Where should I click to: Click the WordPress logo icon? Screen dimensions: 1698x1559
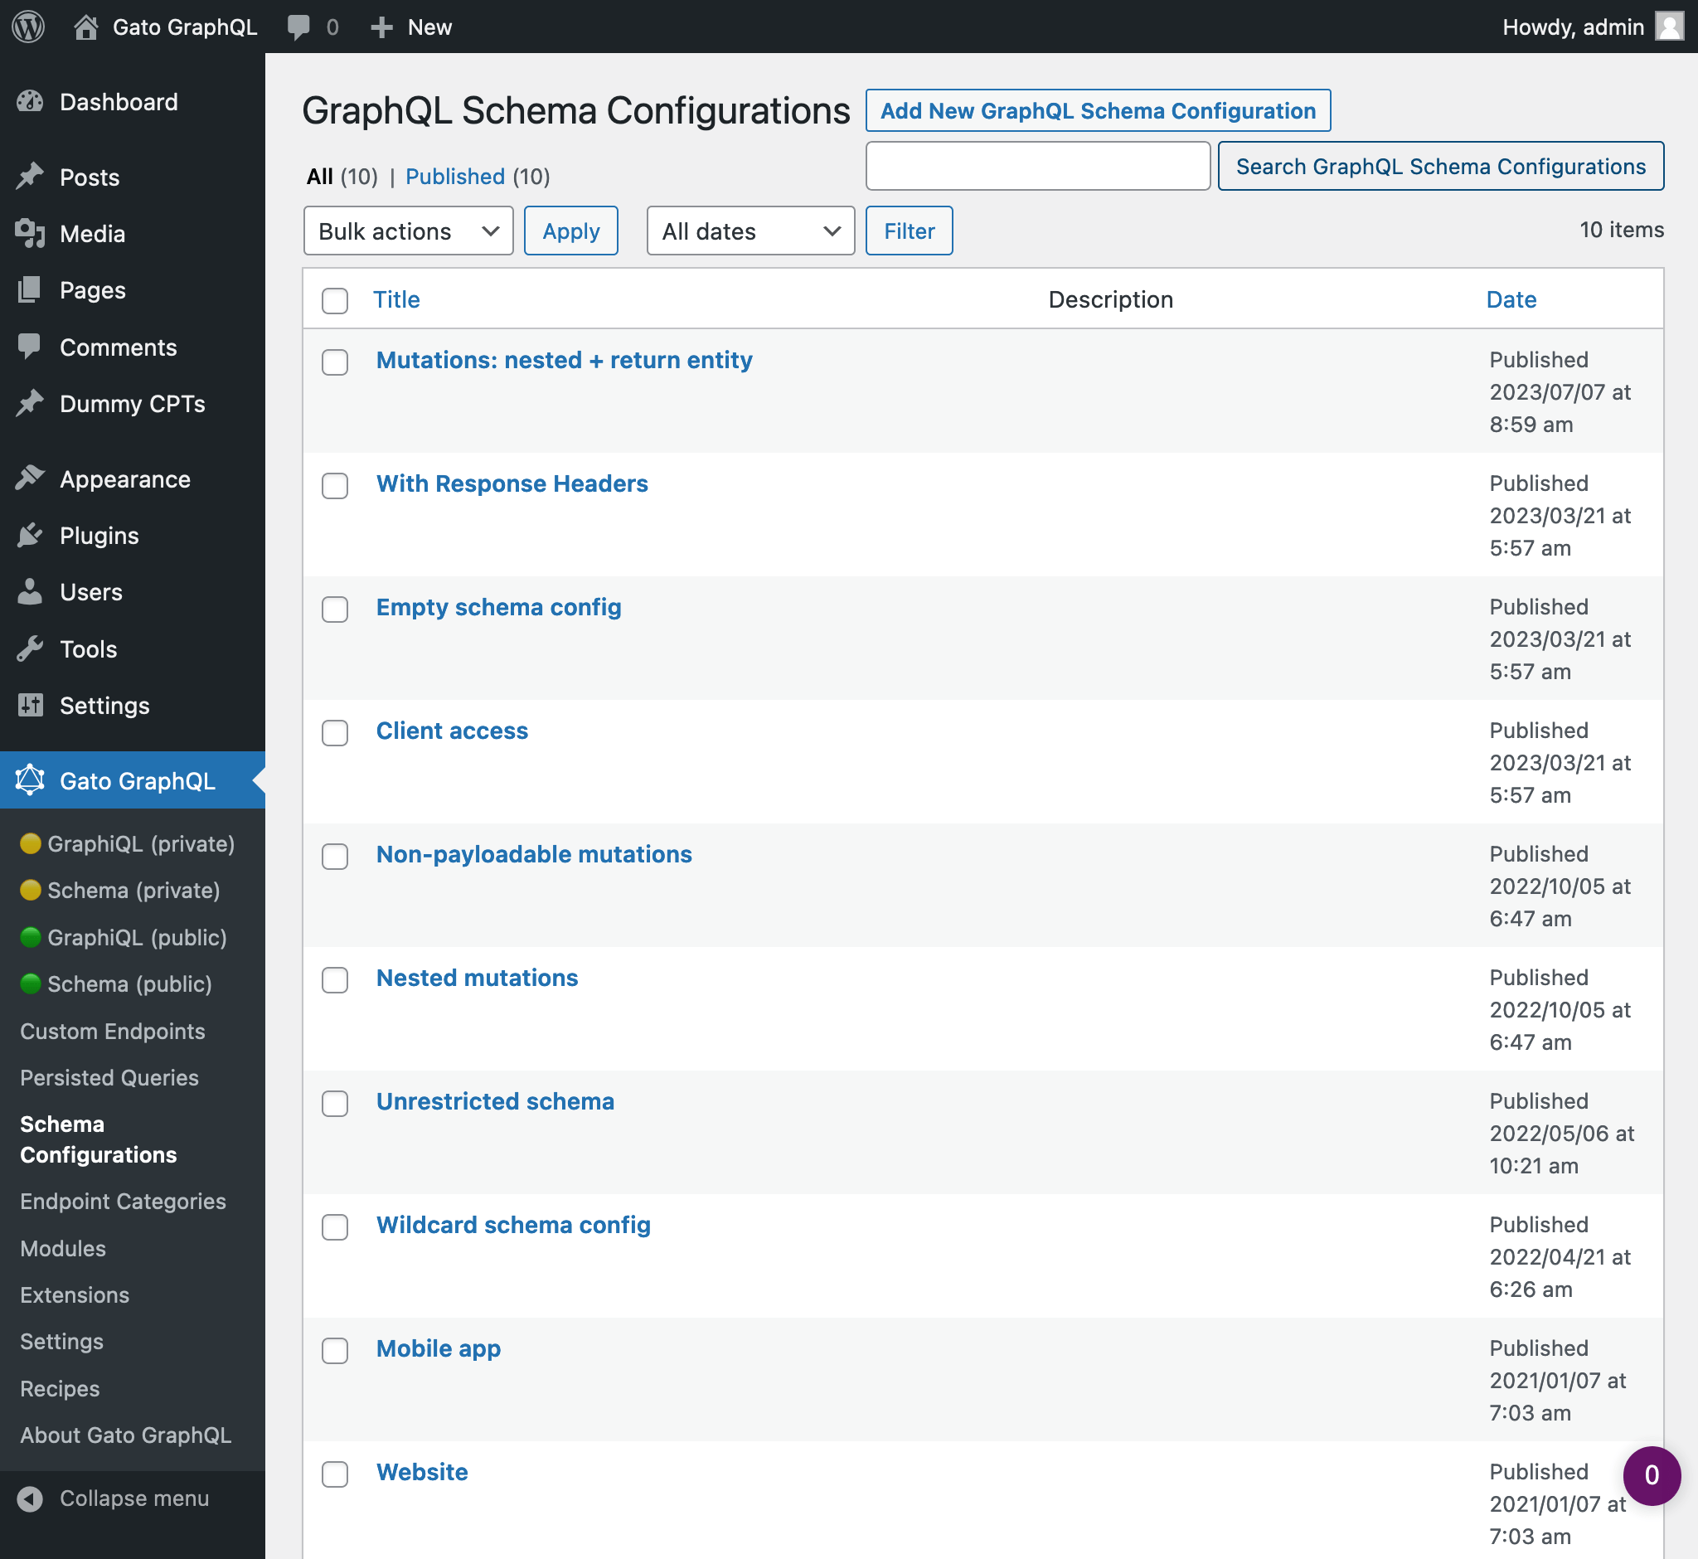[28, 27]
